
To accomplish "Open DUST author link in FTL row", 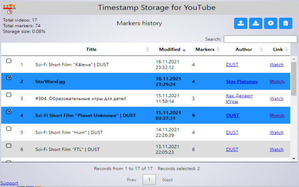I will coord(232,150).
